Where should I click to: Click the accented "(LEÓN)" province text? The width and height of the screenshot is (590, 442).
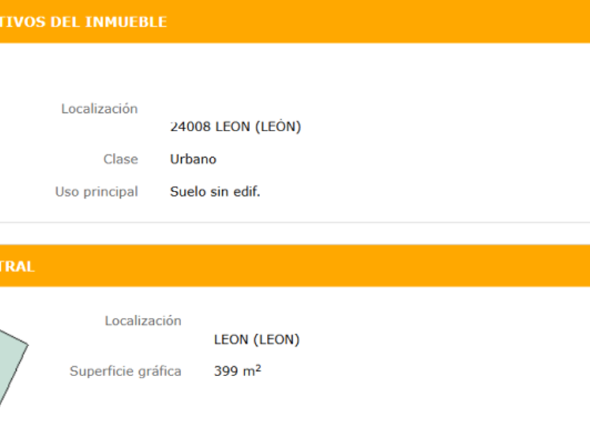tap(277, 127)
